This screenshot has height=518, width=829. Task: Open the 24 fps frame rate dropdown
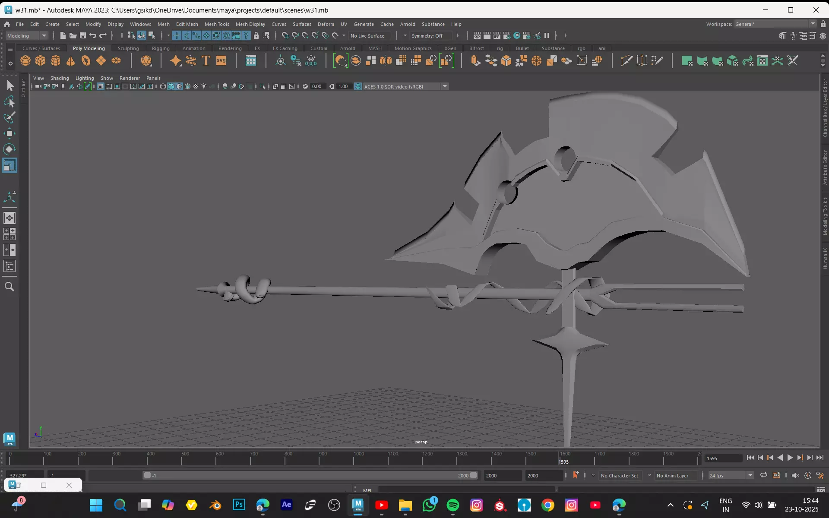[731, 475]
